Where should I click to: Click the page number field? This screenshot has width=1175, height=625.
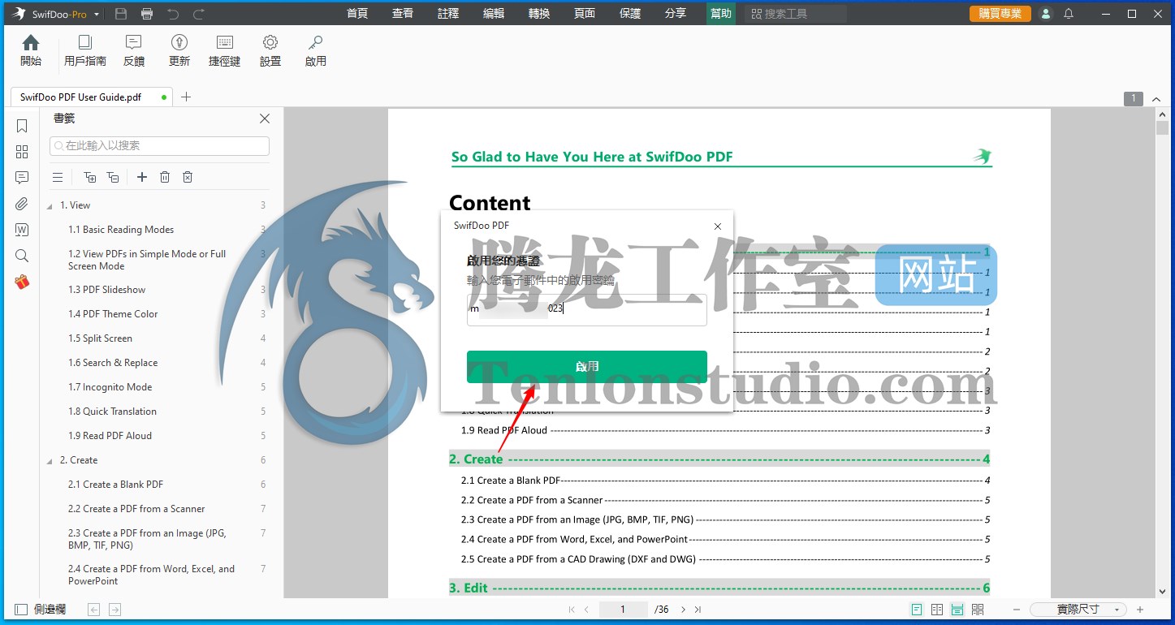pyautogui.click(x=624, y=609)
